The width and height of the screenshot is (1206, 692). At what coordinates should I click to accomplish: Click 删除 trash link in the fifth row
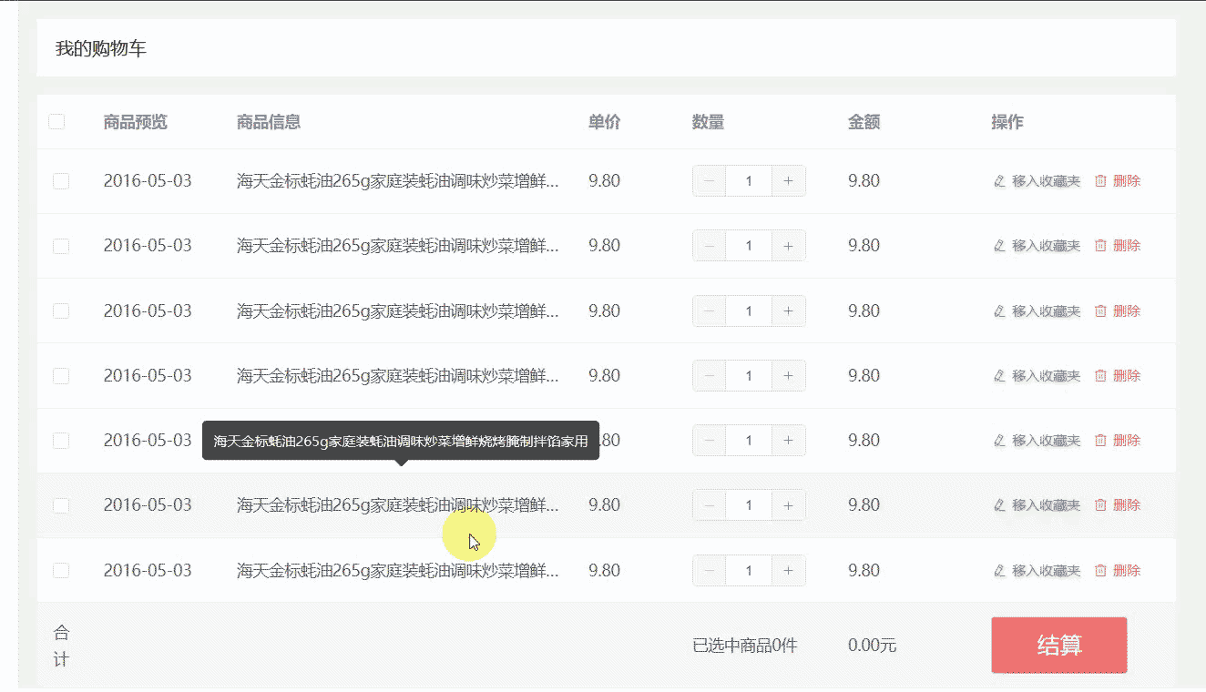tap(1118, 441)
